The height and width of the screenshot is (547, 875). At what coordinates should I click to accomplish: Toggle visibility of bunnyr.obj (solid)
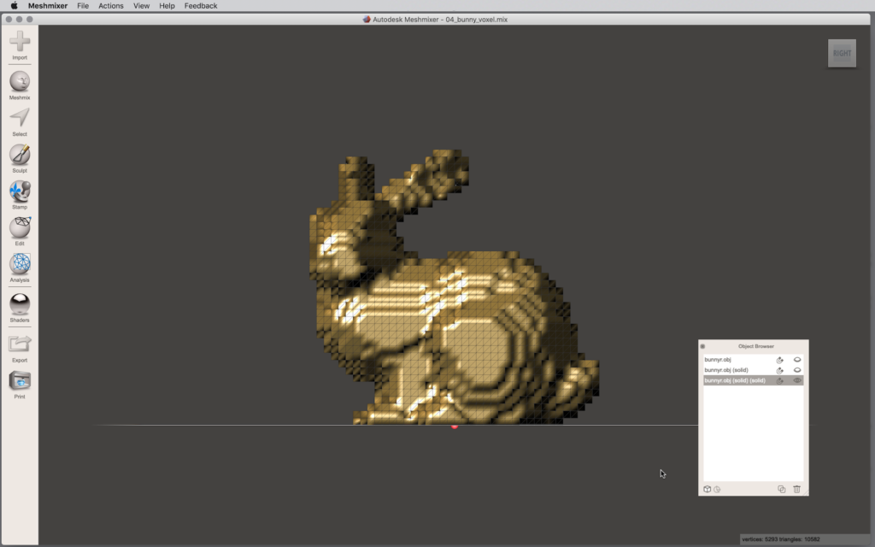(x=797, y=370)
